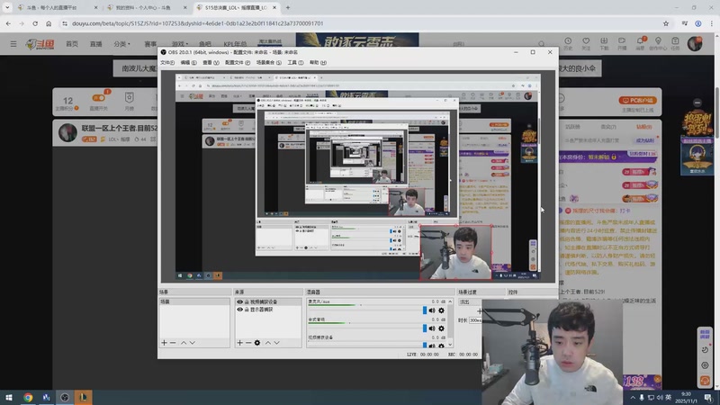Adjust the 台式音响 volume slider handle

[425, 328]
